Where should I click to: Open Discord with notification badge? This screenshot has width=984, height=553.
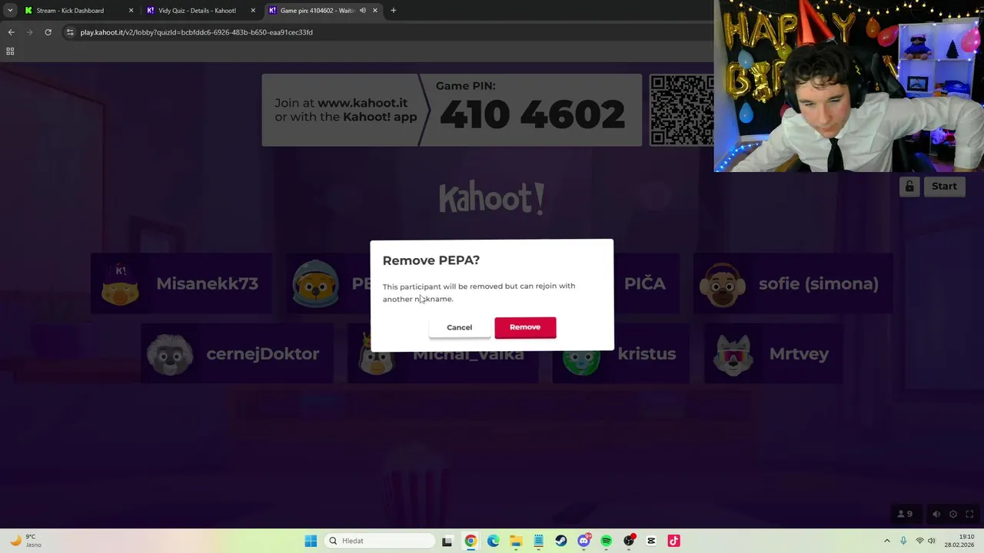pyautogui.click(x=583, y=541)
